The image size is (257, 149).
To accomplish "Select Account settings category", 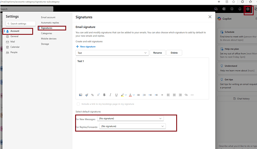I will (x=18, y=31).
